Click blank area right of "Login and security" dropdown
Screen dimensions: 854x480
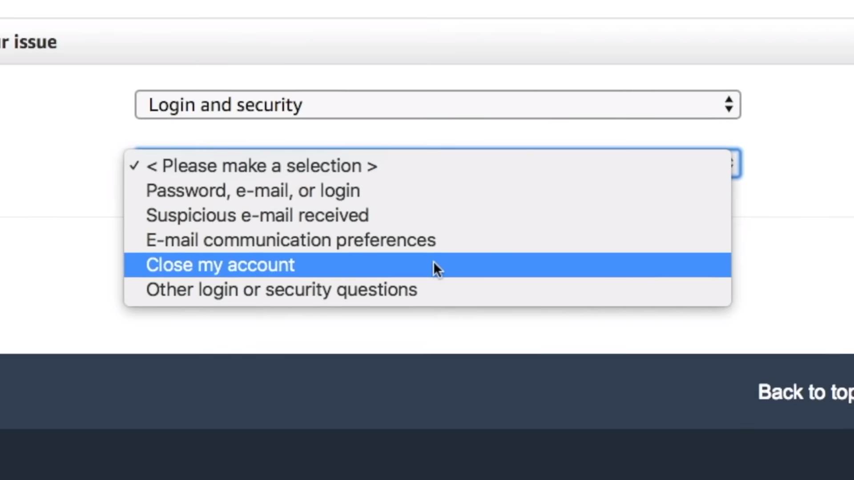click(796, 105)
